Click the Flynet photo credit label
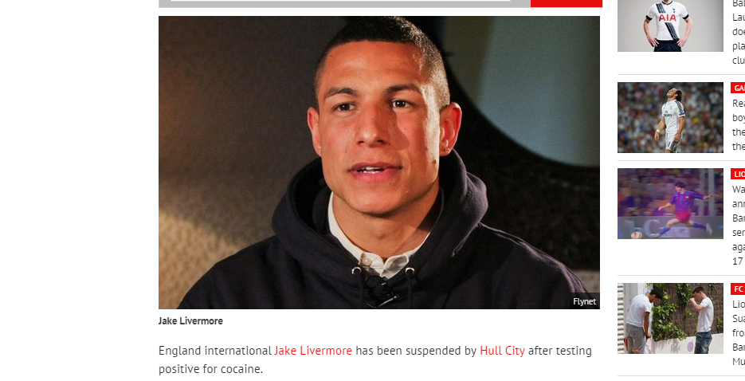 pyautogui.click(x=584, y=301)
